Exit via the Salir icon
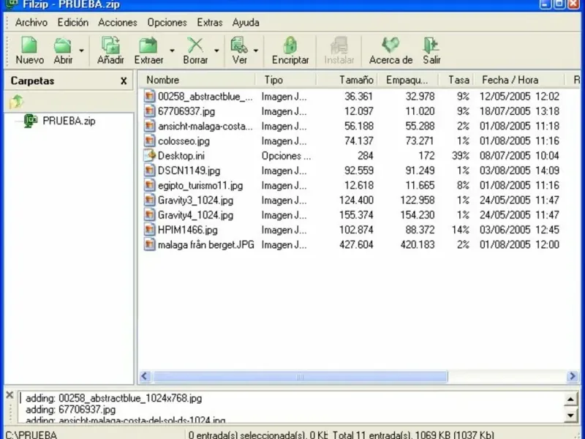 tap(431, 50)
